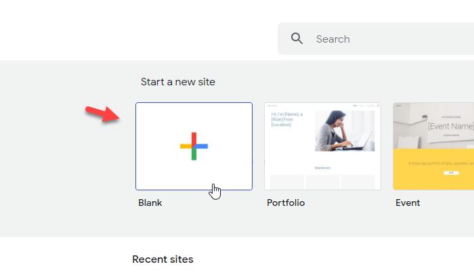This screenshot has width=474, height=275.
Task: Choose the Event template thumbnail
Action: tap(433, 146)
